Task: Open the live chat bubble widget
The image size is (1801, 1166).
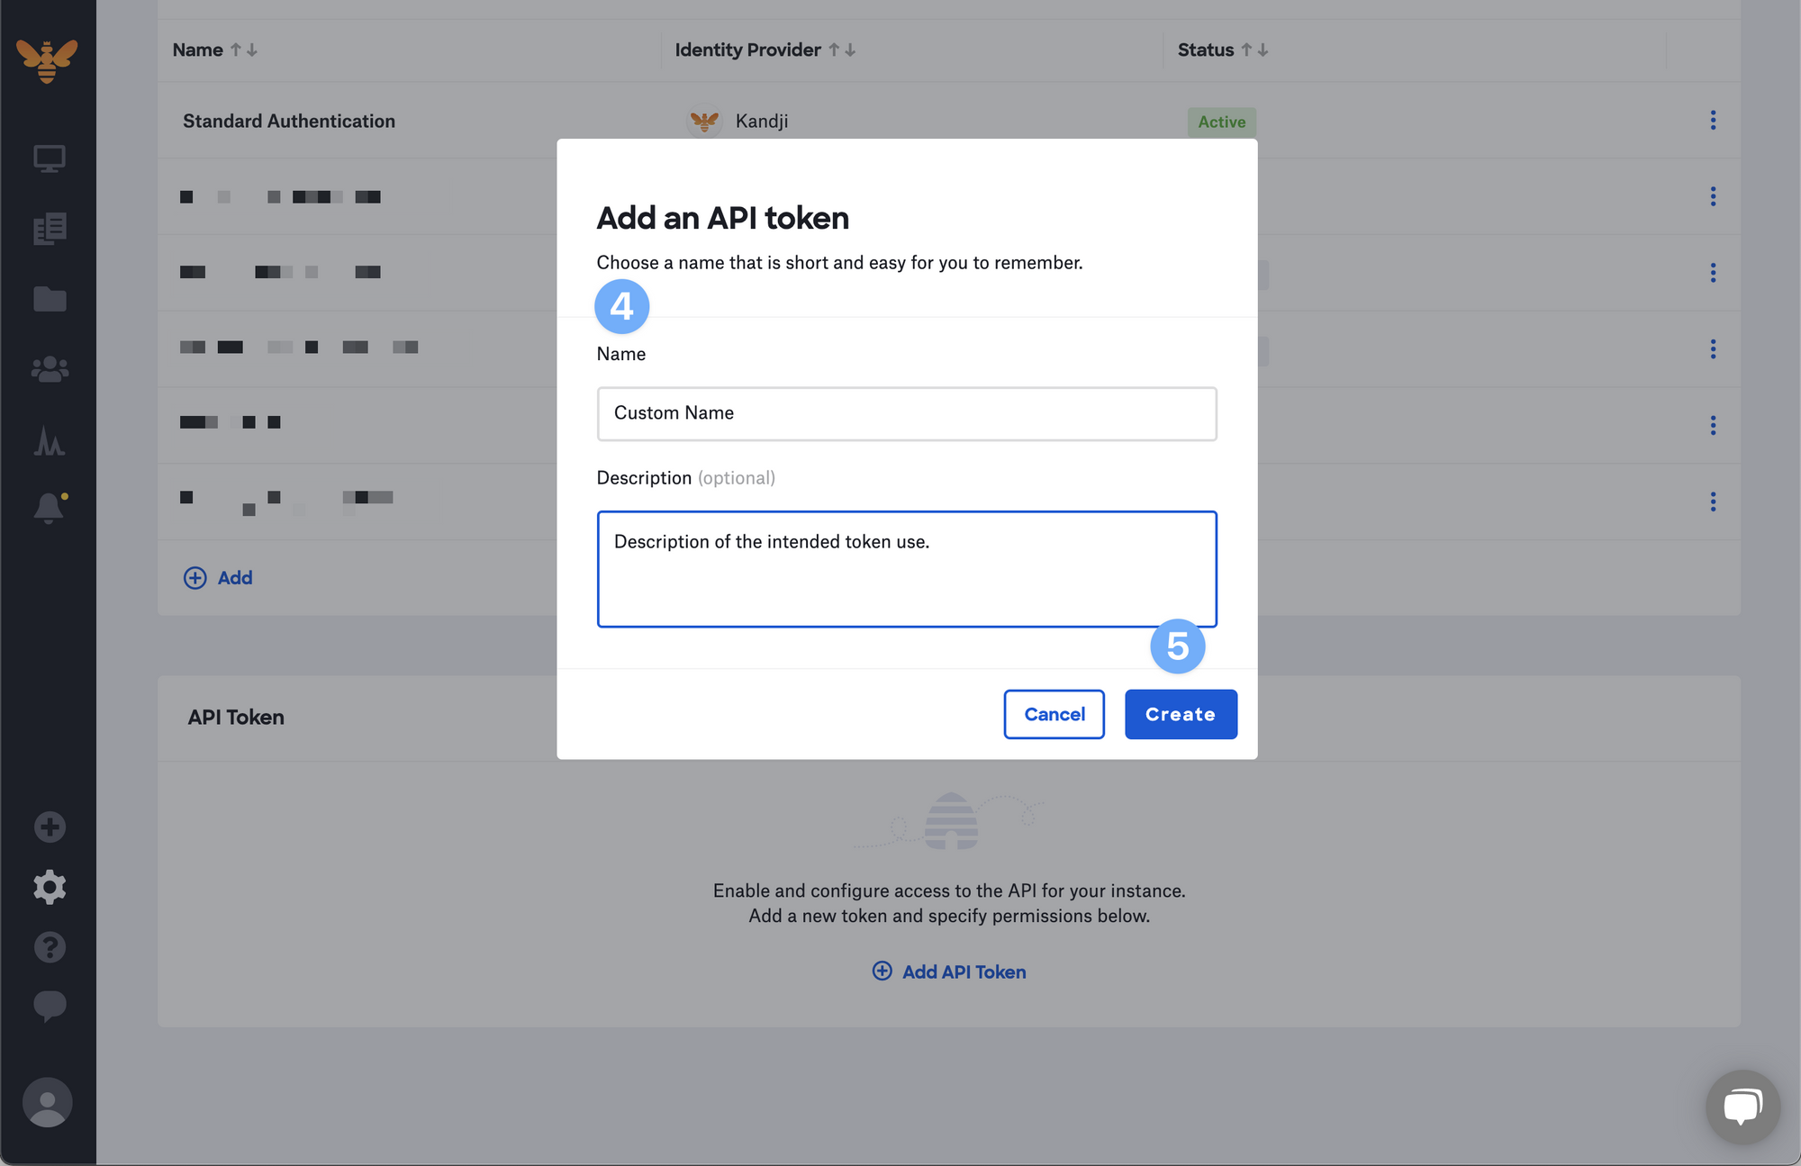Action: pos(1742,1107)
